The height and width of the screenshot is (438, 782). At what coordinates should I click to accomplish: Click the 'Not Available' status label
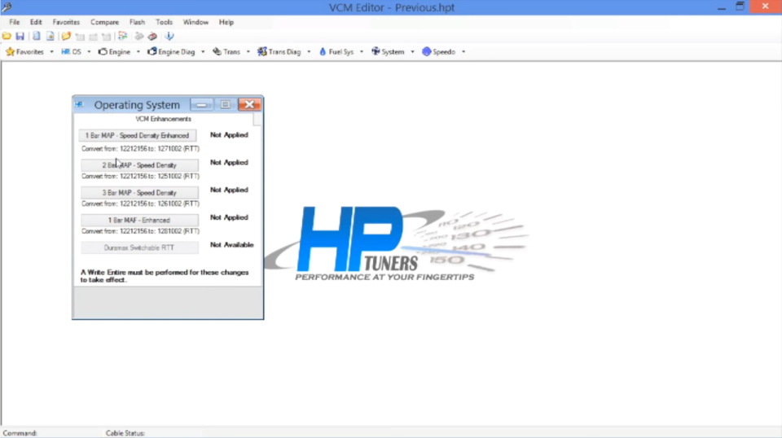pos(232,245)
